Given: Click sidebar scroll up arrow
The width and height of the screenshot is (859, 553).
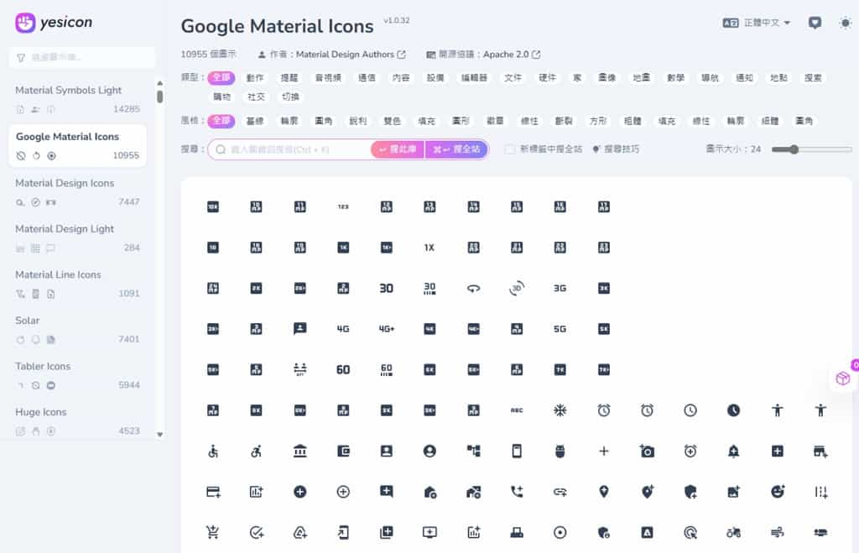Looking at the screenshot, I should point(159,83).
